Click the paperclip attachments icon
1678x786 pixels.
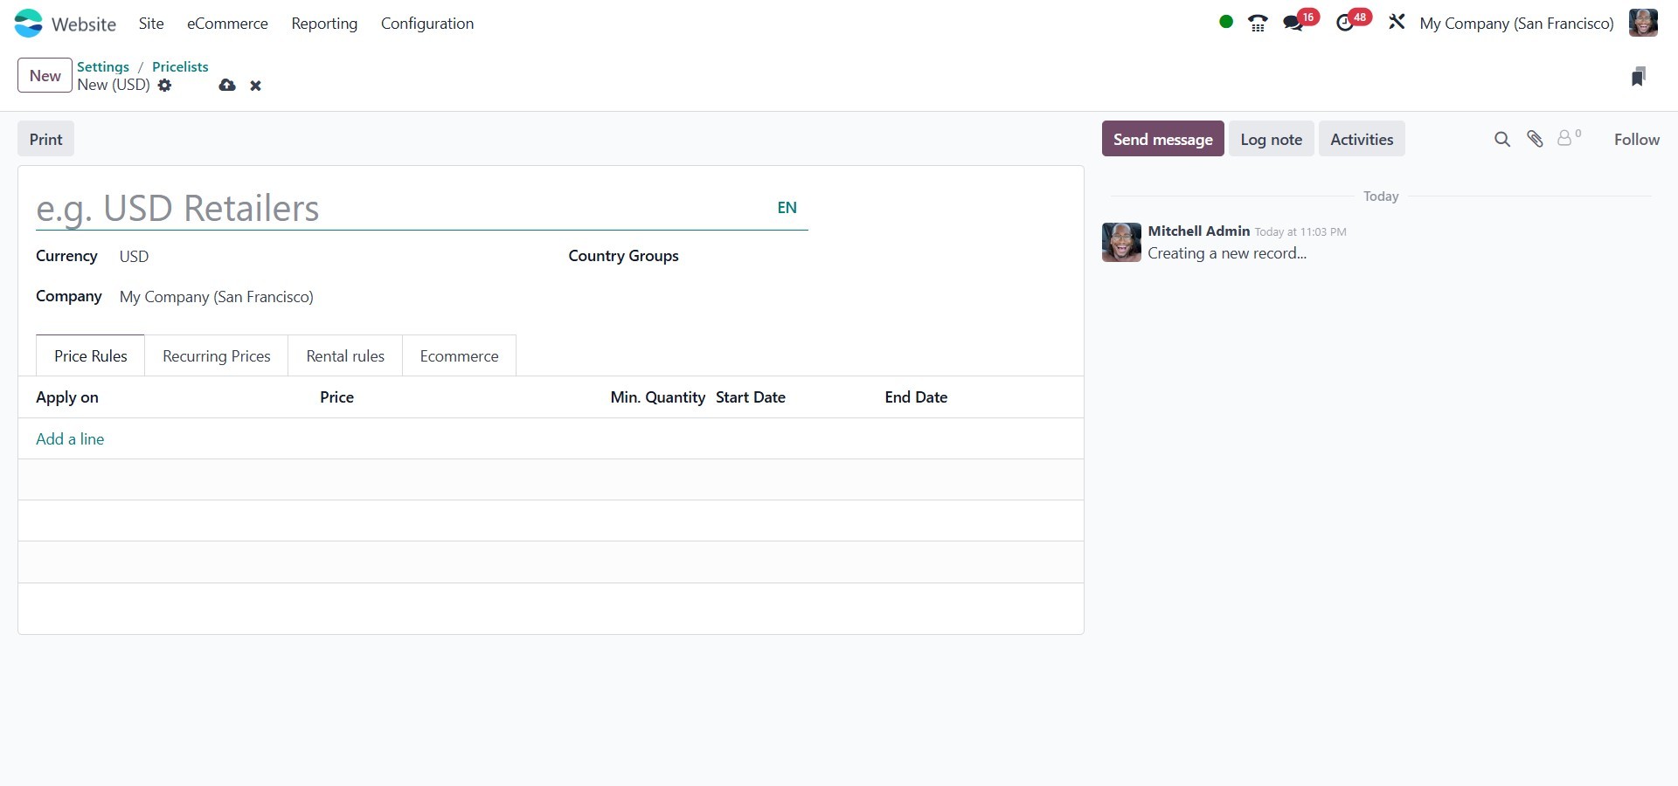click(1535, 139)
